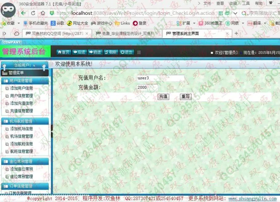Screen dimensions: 280x202
Task: Click browser back arrow beside address bar
Action: pyautogui.click(x=23, y=13)
